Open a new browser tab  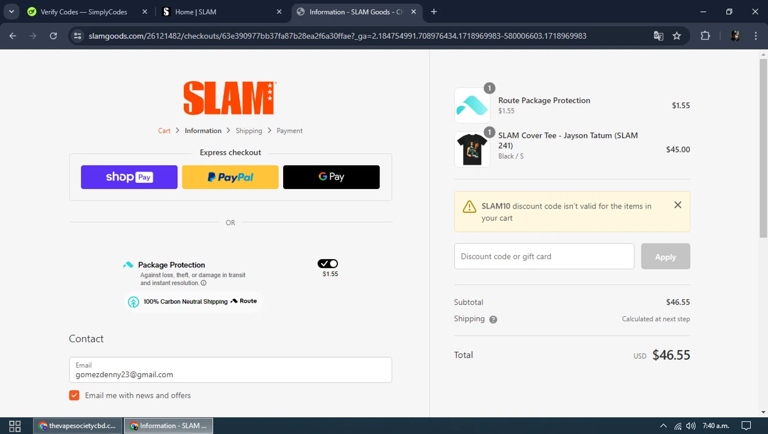click(x=434, y=12)
